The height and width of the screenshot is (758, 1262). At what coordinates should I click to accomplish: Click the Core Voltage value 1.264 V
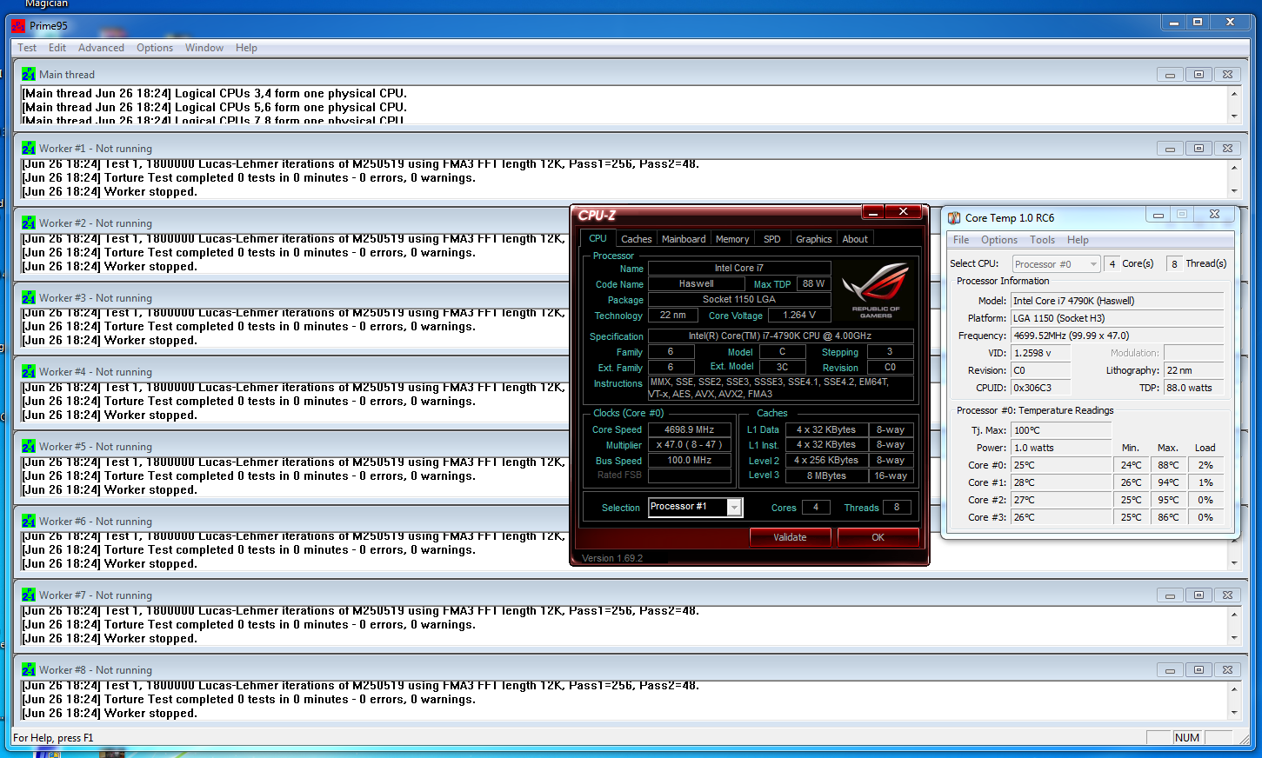pos(799,316)
